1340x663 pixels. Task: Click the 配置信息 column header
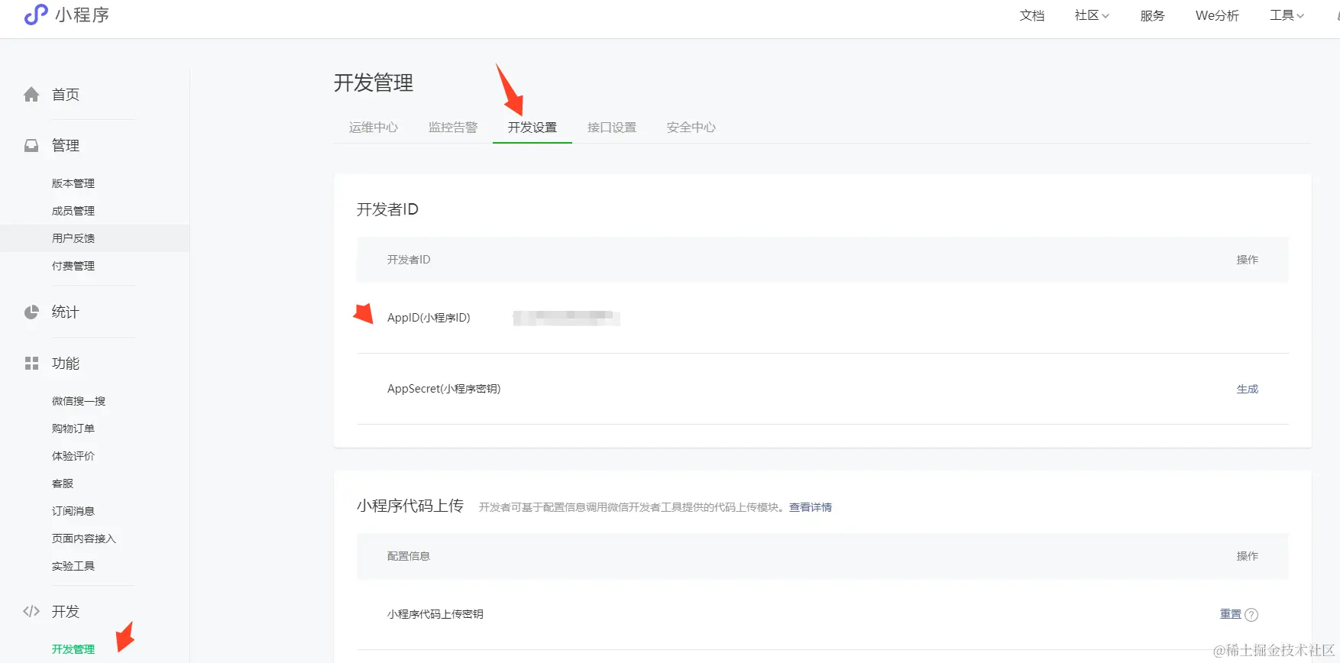[x=409, y=556]
